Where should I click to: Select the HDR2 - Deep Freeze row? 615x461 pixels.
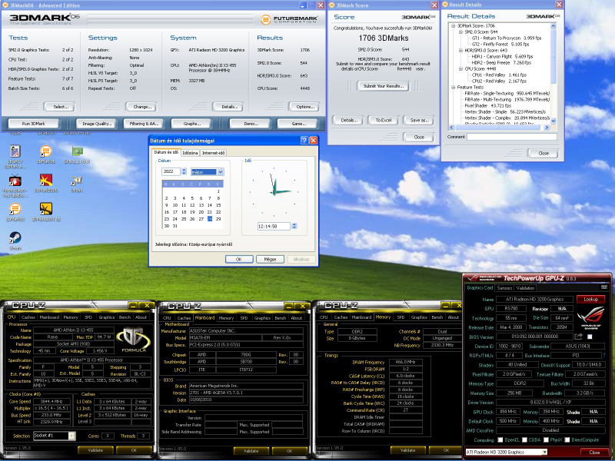(501, 63)
